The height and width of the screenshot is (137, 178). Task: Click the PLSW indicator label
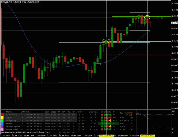(123, 129)
